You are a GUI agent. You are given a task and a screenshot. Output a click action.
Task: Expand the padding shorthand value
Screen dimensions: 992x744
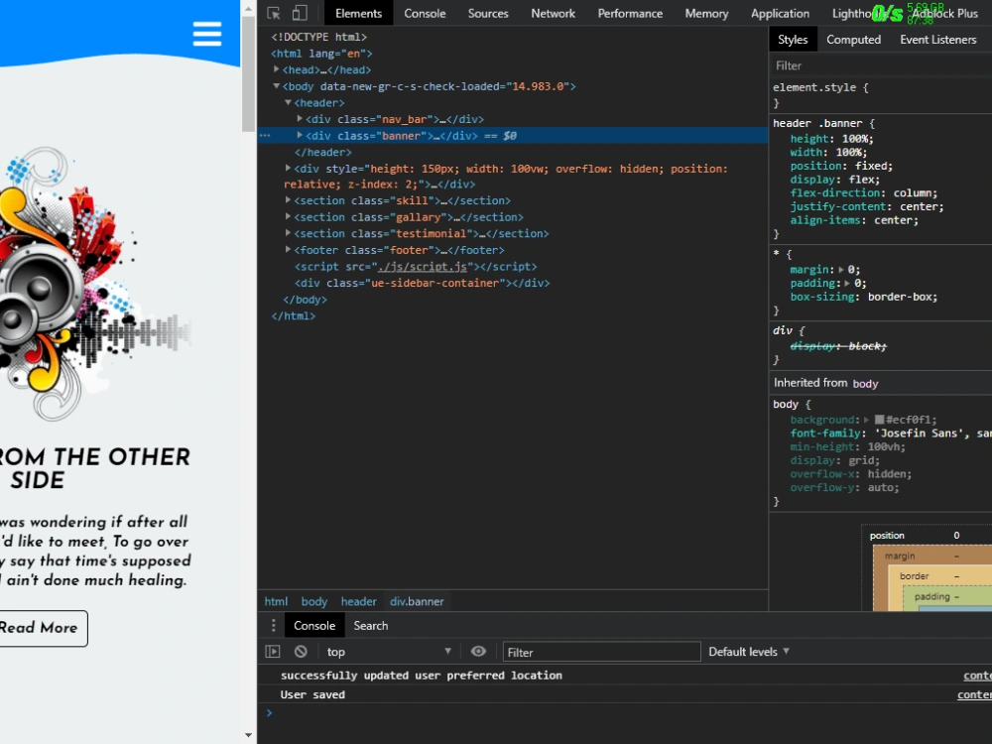point(847,284)
